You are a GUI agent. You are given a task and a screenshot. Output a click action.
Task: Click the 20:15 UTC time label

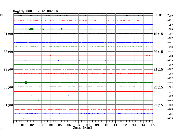tap(158, 52)
